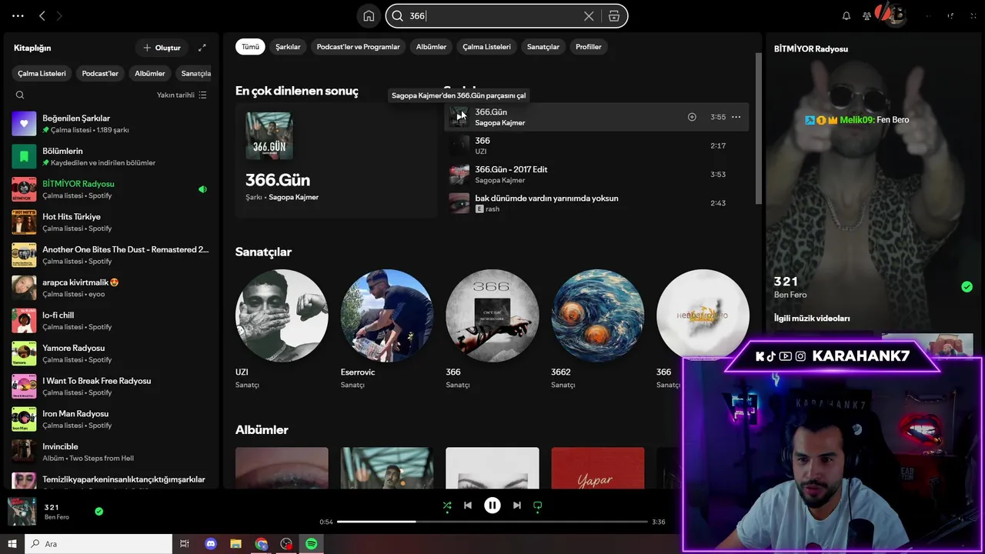Navigate back with the left arrow
This screenshot has width=985, height=554.
tap(42, 15)
